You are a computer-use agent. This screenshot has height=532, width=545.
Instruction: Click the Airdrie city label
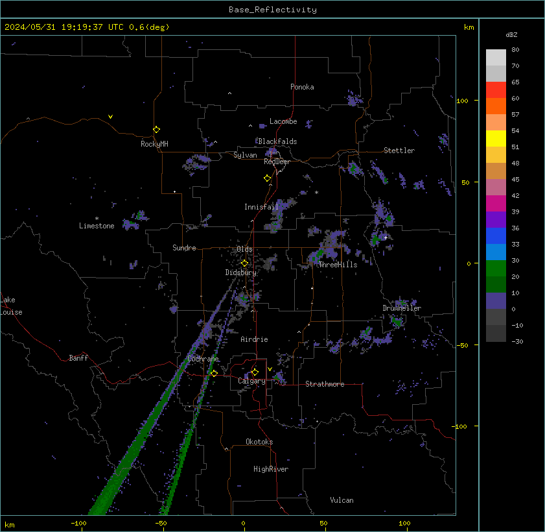254,339
